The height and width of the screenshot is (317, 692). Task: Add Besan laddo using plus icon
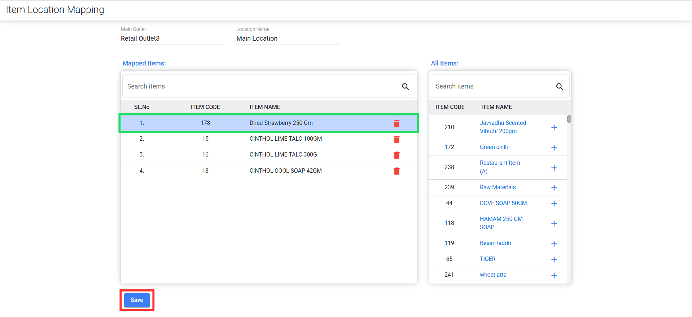pyautogui.click(x=554, y=244)
